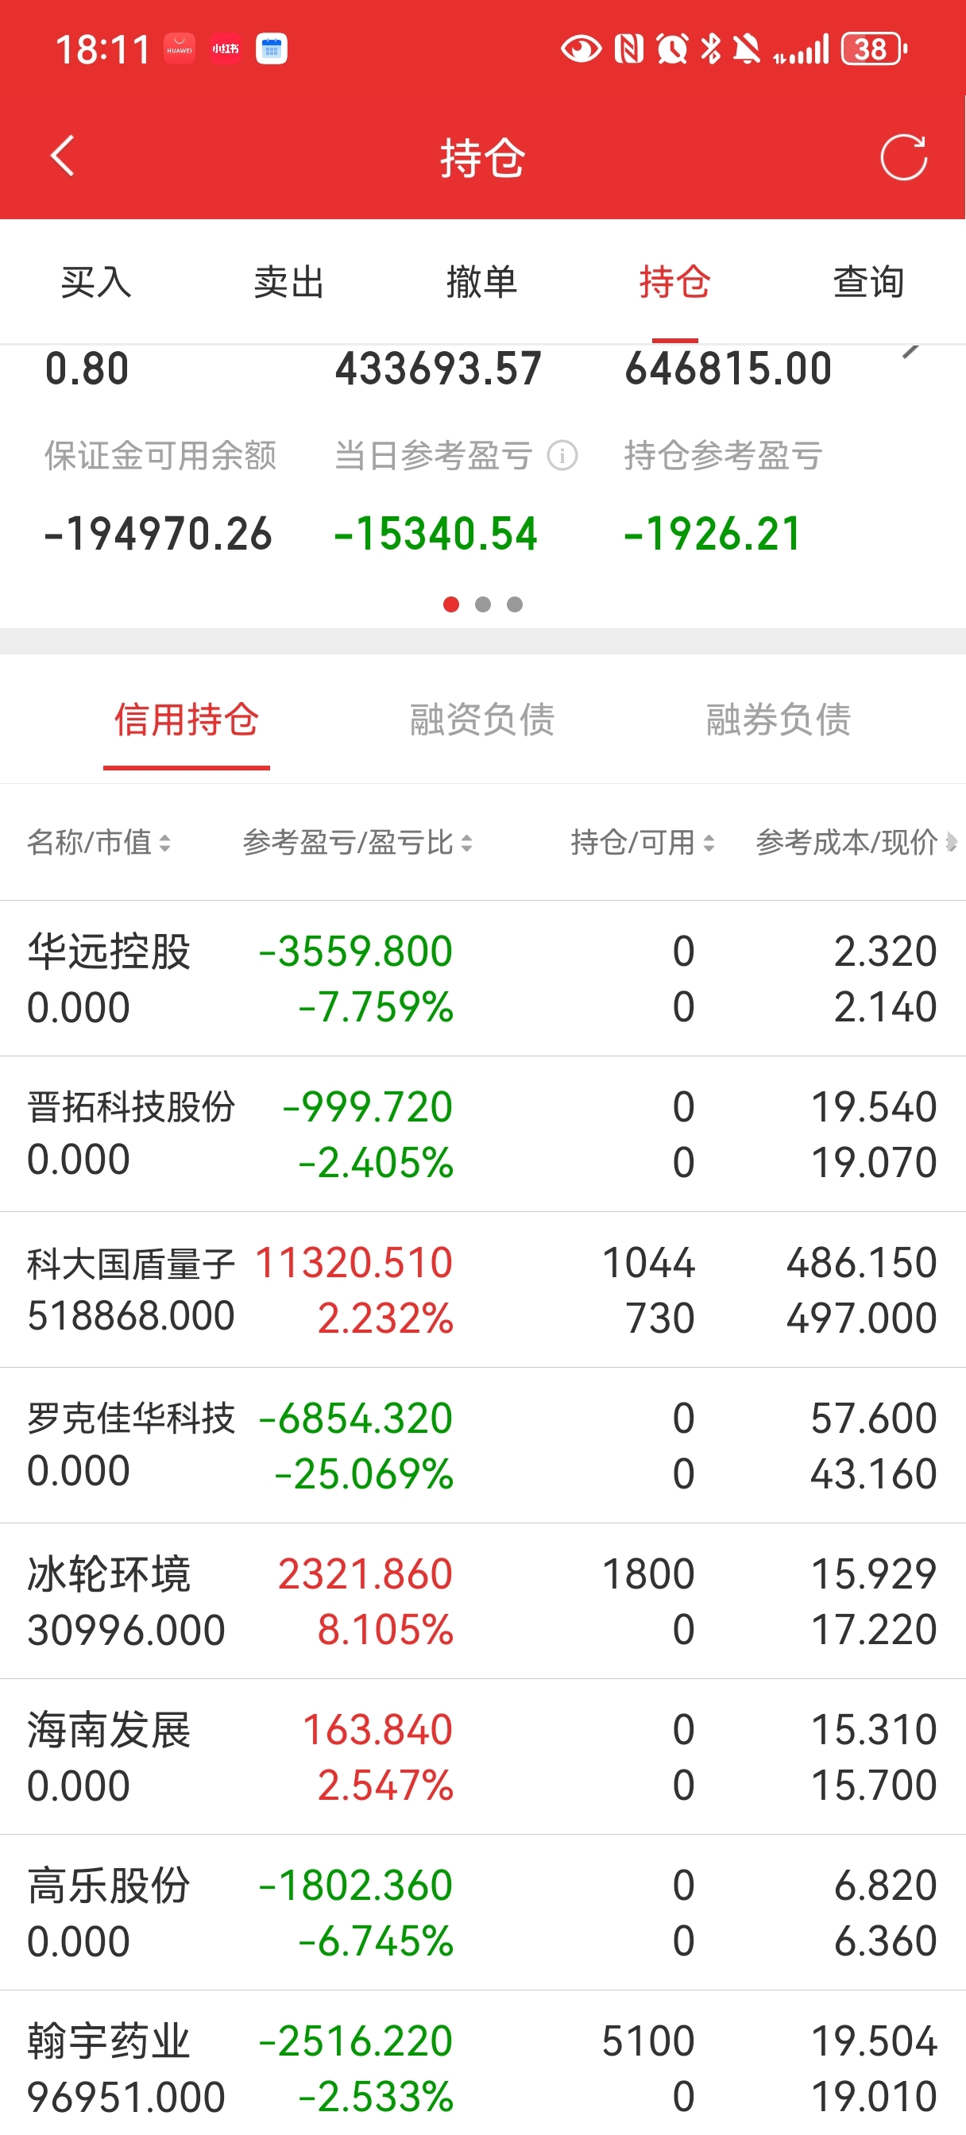Tap the Huawei app notification icon

(179, 49)
